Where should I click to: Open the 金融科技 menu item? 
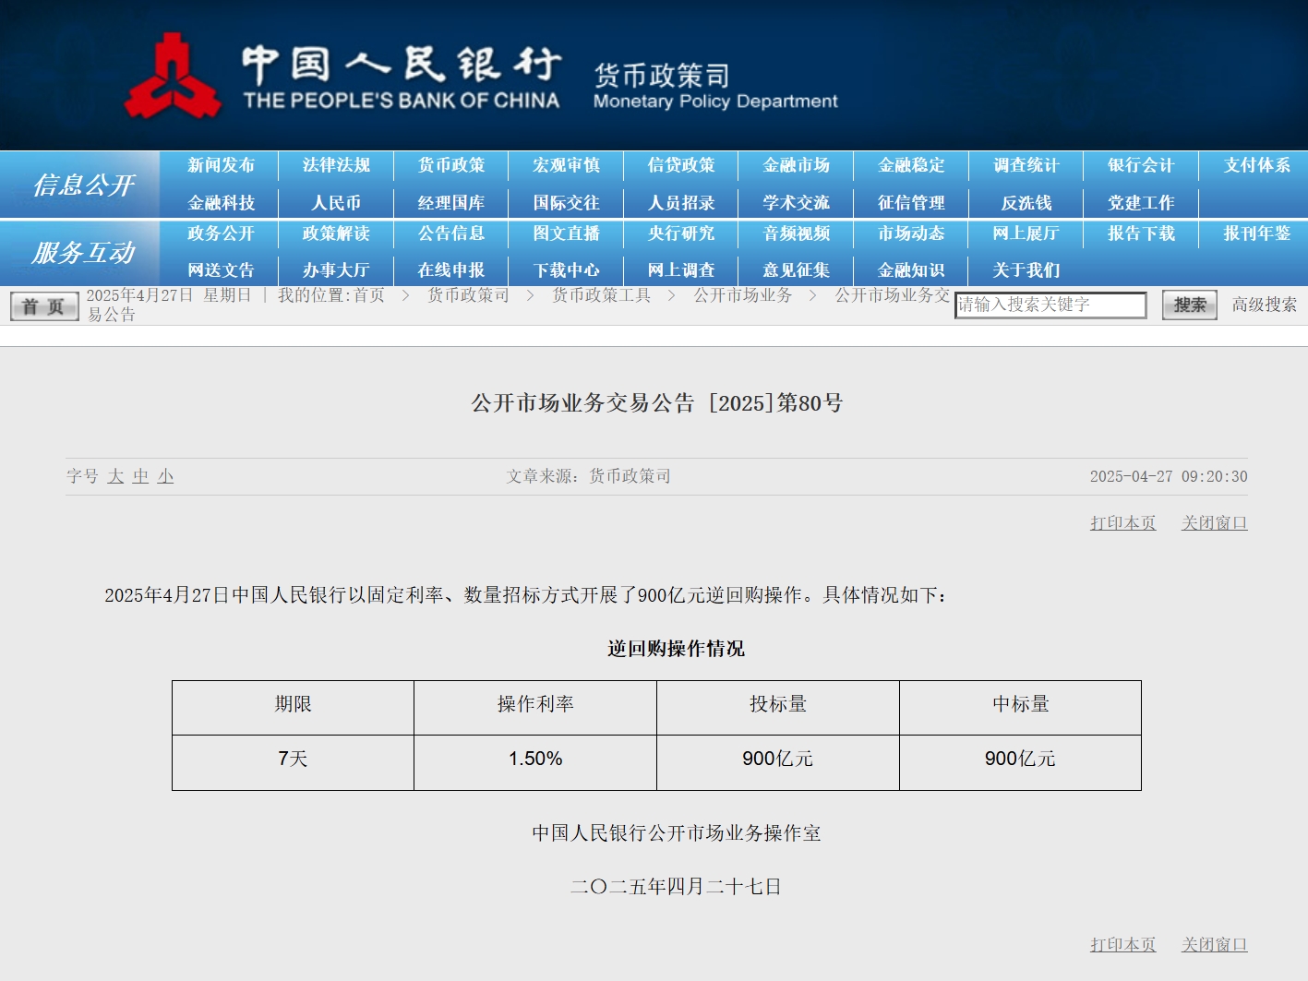221,203
